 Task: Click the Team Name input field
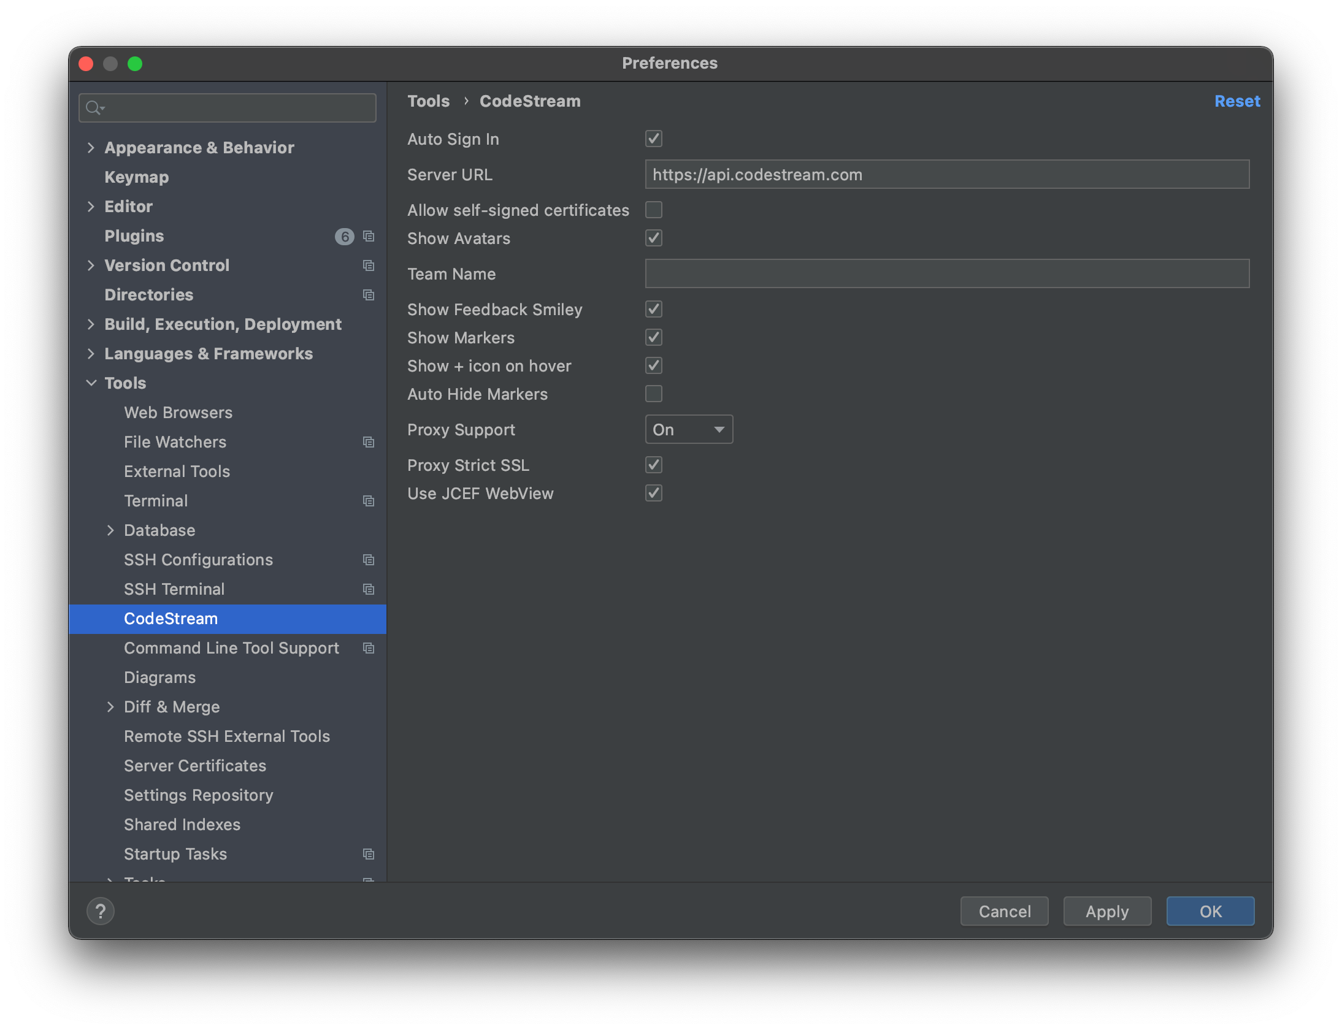(x=946, y=273)
